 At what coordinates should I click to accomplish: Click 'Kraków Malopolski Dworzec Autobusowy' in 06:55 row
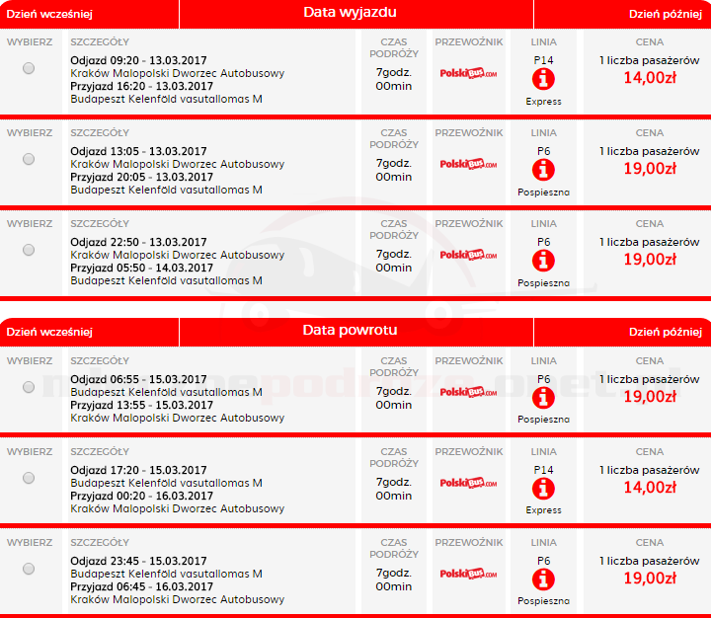[x=178, y=418]
